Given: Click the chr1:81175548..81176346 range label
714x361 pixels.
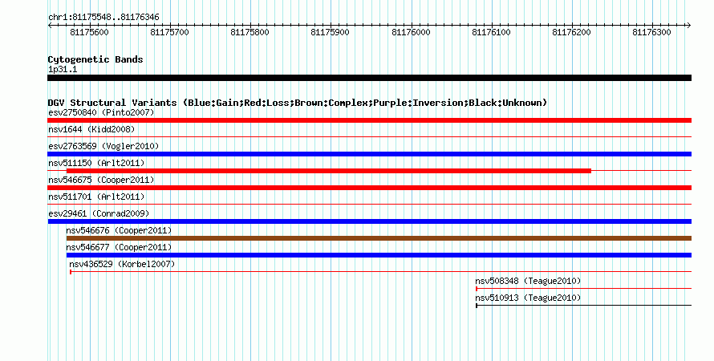Looking at the screenshot, I should (x=103, y=18).
